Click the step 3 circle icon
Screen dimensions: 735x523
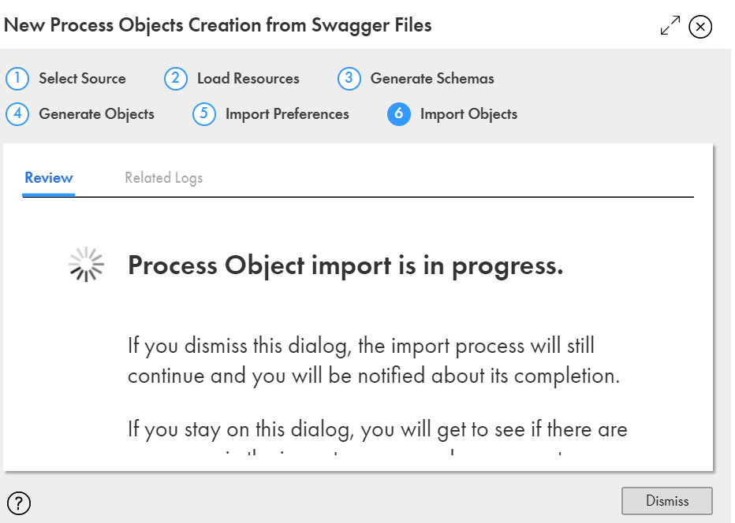(x=349, y=78)
